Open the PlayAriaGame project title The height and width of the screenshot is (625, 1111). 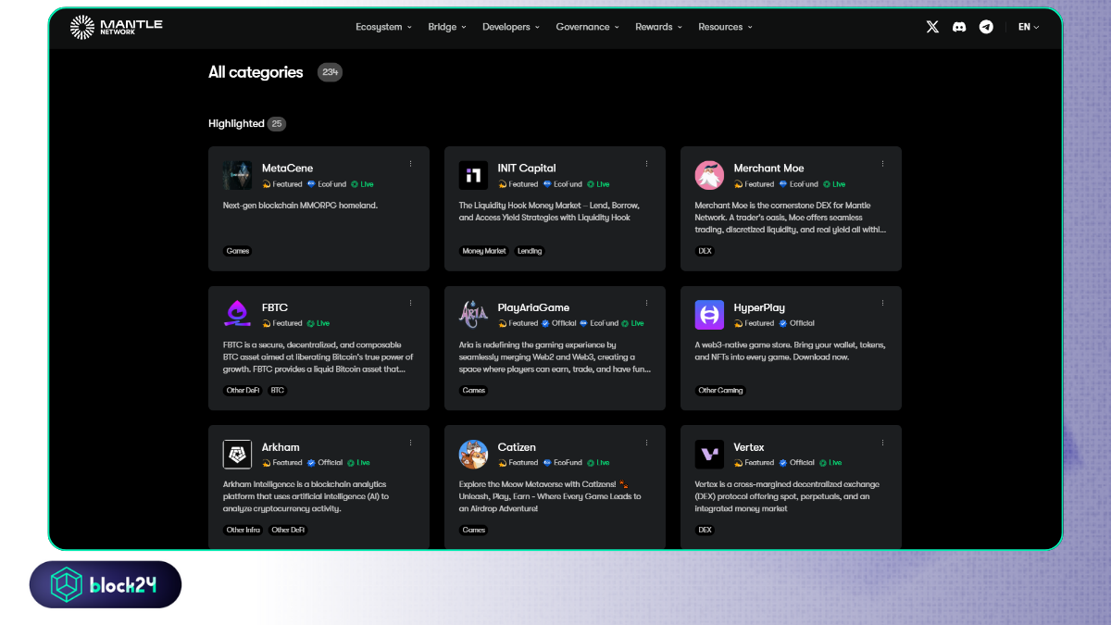[x=534, y=307]
